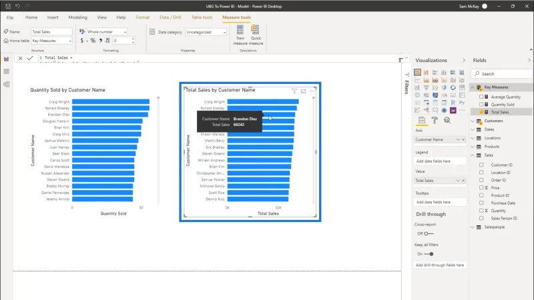Switch to the Fields well pane icon
This screenshot has height=300, width=534.
[x=422, y=120]
